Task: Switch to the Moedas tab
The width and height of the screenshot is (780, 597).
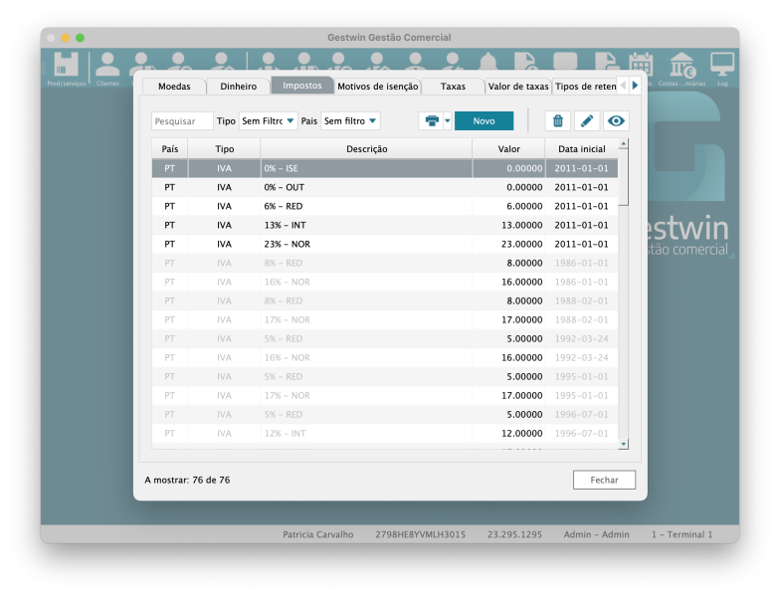Action: [174, 87]
